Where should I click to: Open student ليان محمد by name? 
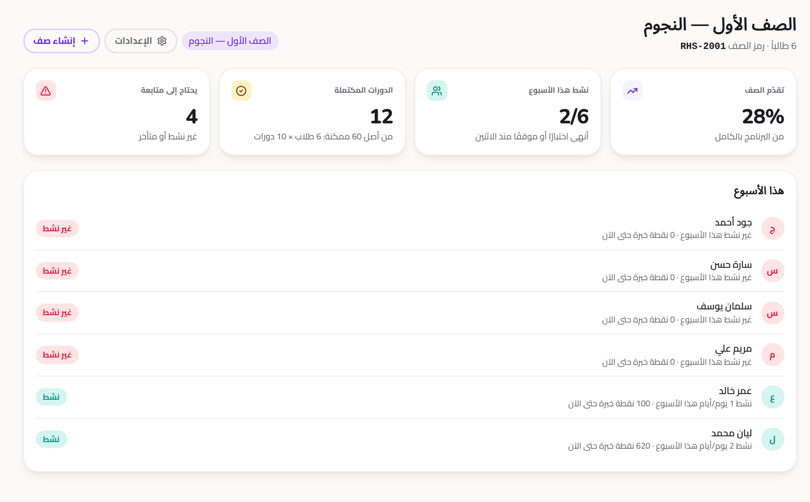pyautogui.click(x=732, y=433)
